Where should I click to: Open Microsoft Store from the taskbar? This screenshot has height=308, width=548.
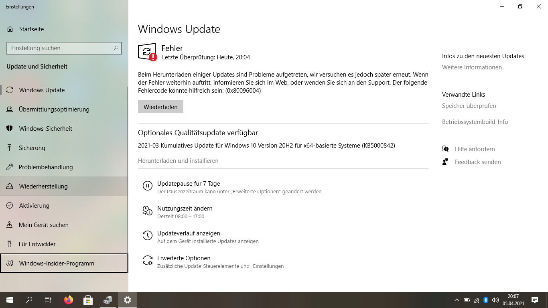tap(88, 300)
